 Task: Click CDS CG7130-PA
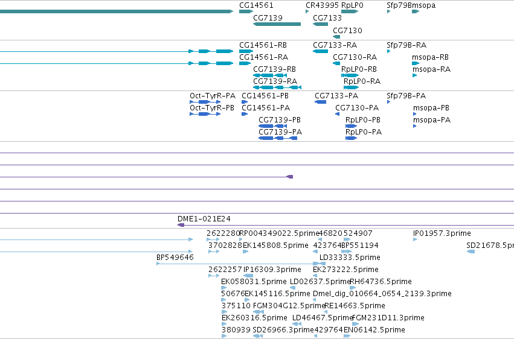357,108
